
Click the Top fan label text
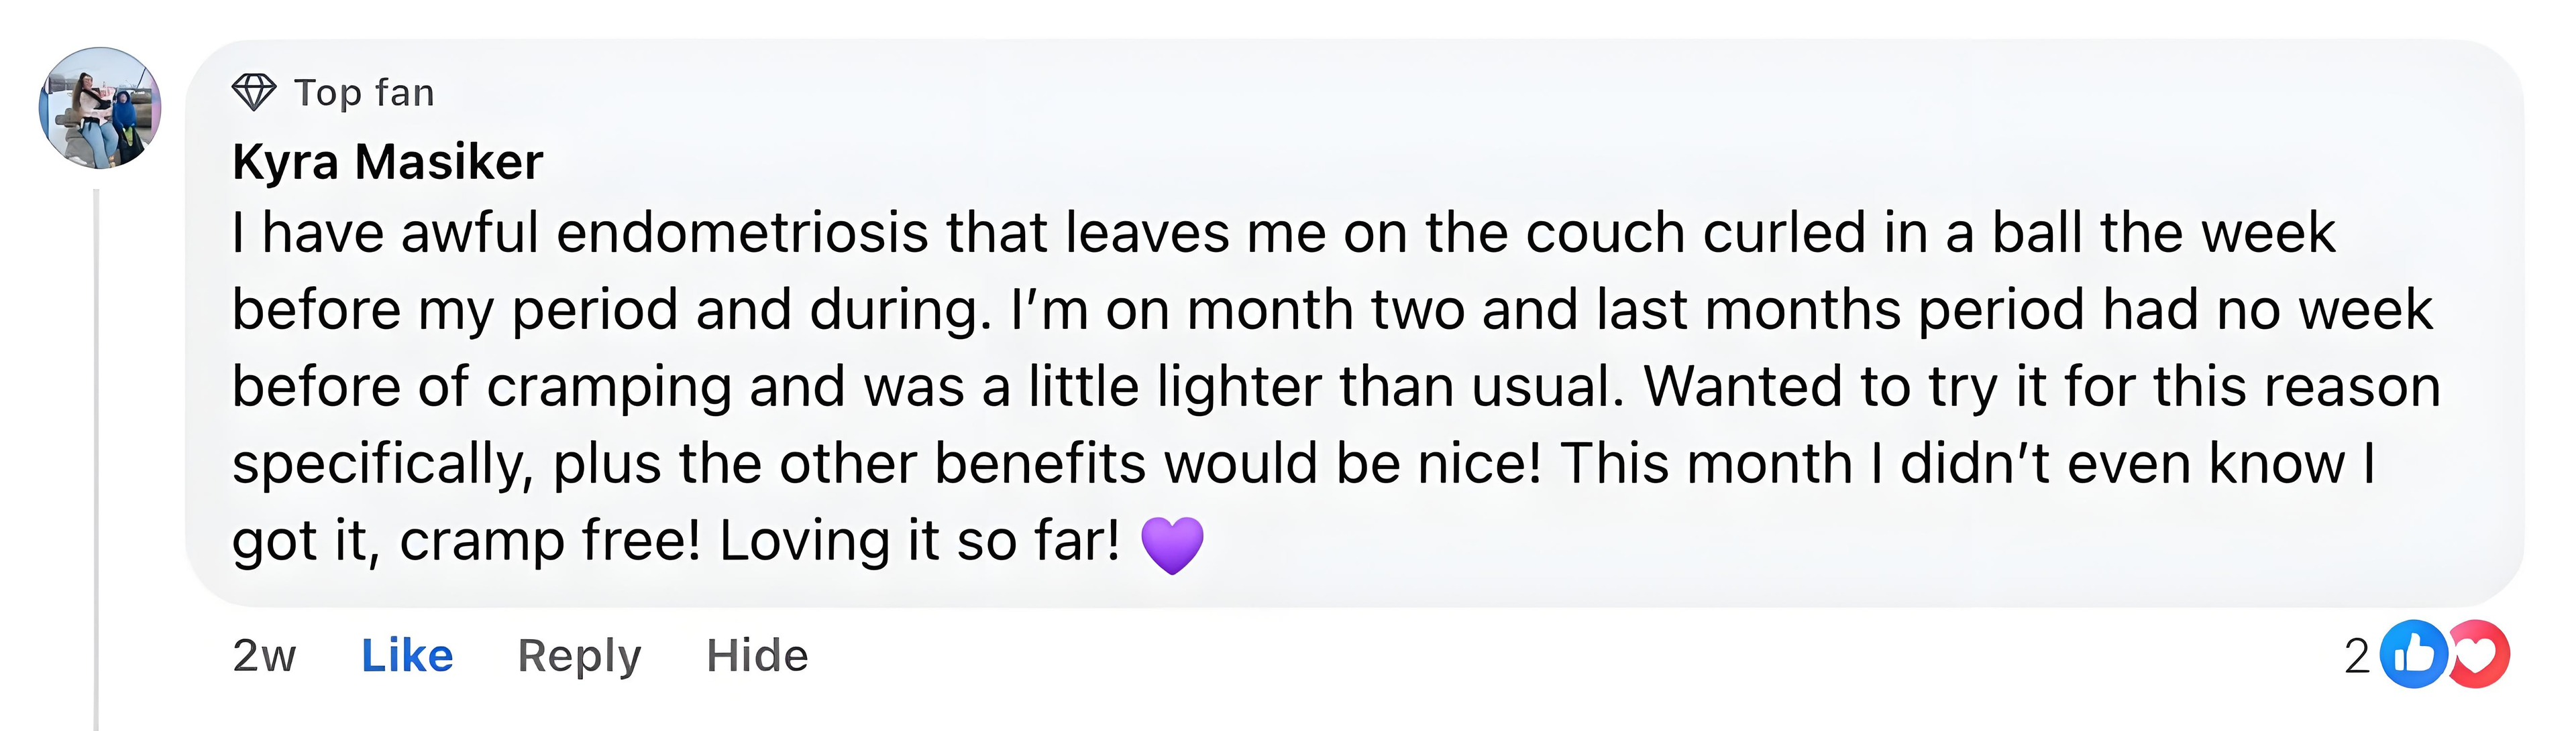[364, 93]
